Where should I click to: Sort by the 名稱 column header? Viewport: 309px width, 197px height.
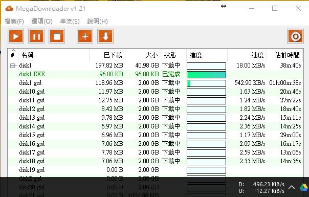(54, 55)
